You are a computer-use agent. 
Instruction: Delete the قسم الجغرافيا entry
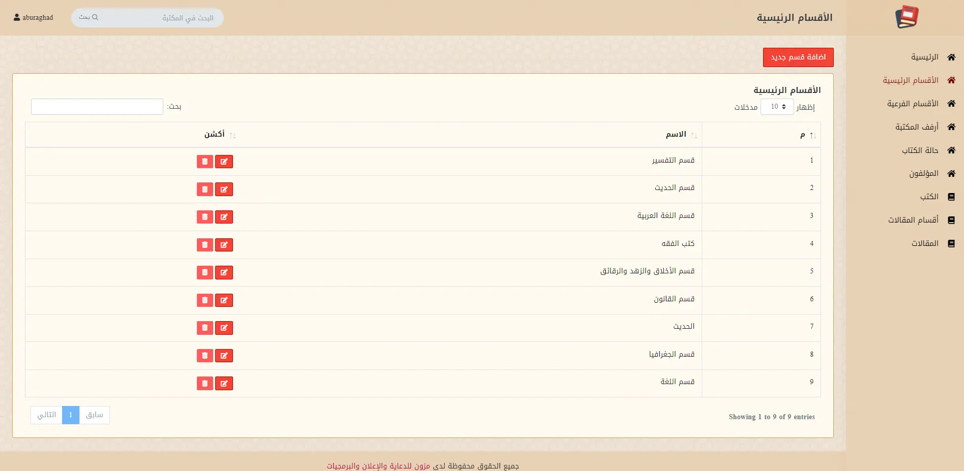tap(205, 356)
